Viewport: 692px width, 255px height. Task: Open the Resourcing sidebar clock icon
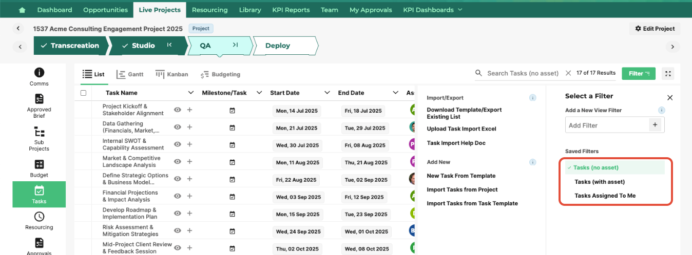(x=39, y=217)
